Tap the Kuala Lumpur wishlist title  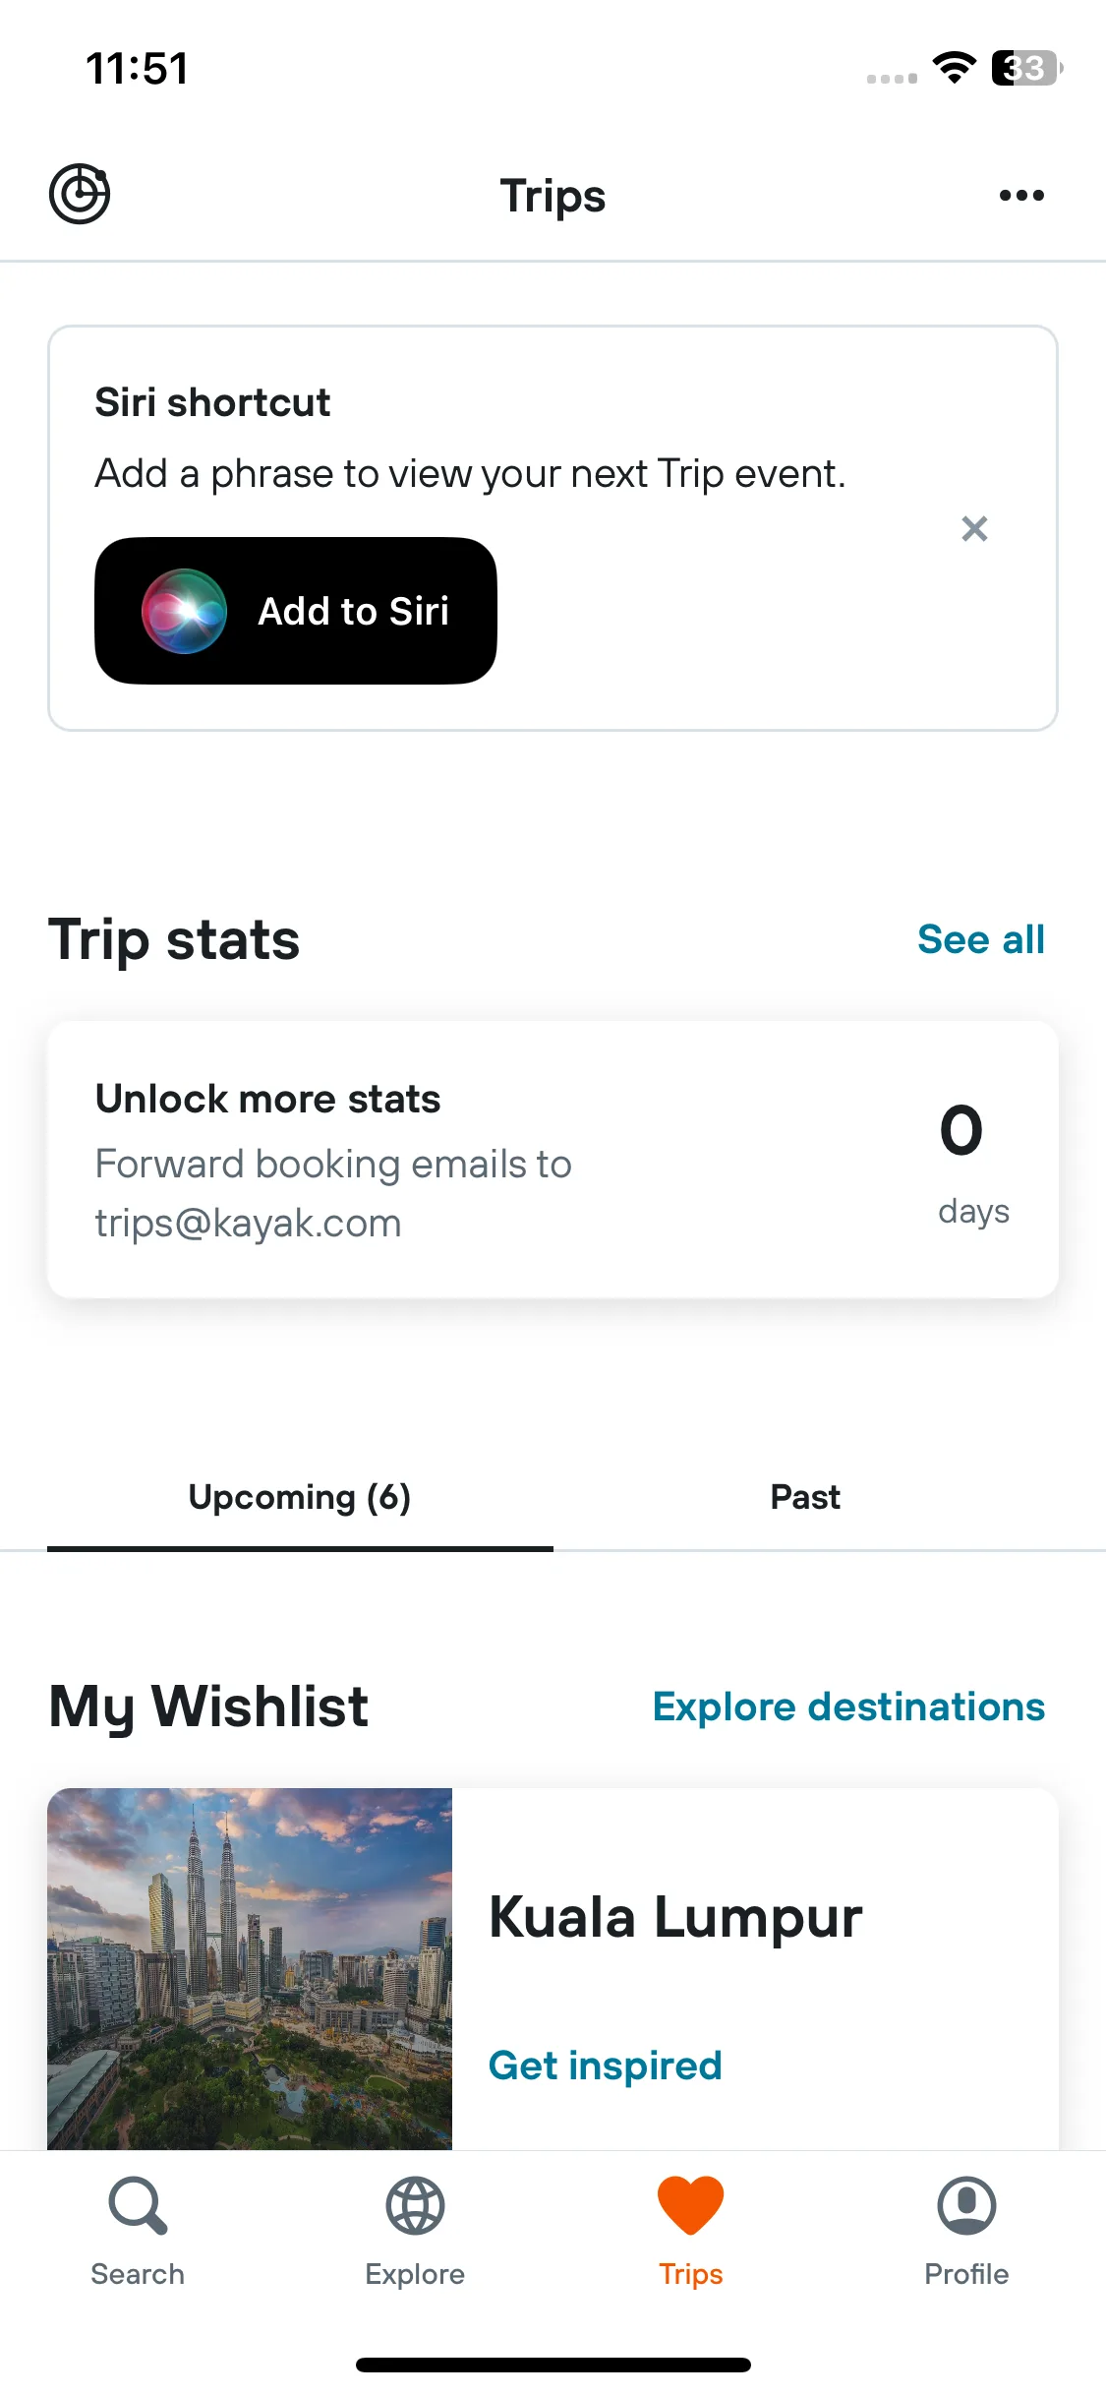coord(675,1917)
